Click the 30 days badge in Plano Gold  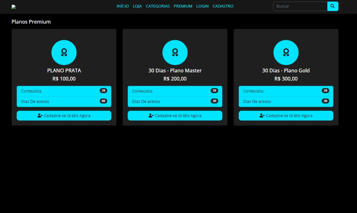pos(325,101)
